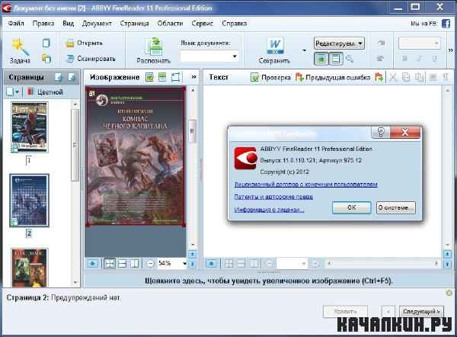Click the Страницы panel scrollbar thumb
This screenshot has height=337, width=457.
pos(75,145)
